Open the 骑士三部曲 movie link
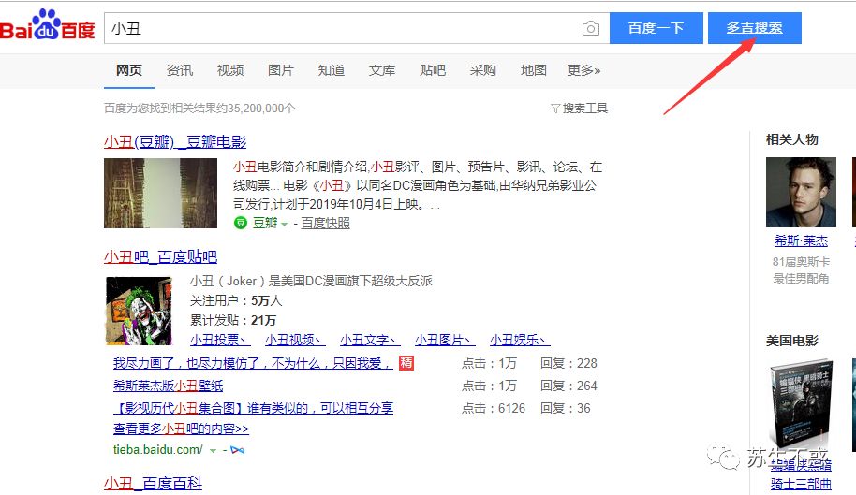 tap(801, 484)
